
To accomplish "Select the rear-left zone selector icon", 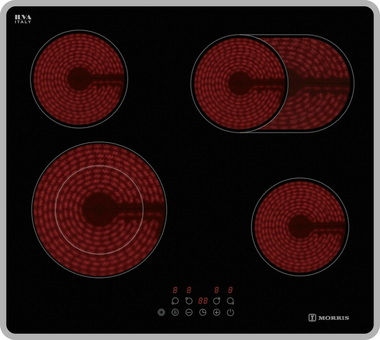I will 189,301.
